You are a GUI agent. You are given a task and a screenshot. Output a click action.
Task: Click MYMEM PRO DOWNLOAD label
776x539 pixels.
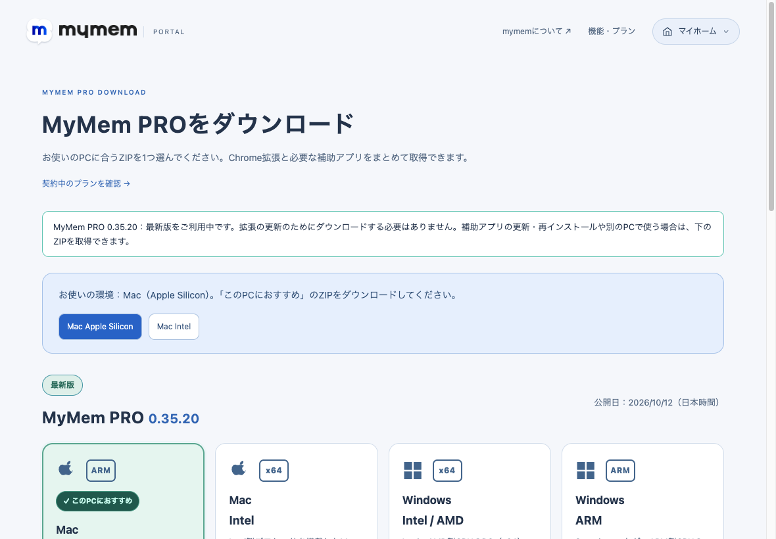[x=94, y=93]
